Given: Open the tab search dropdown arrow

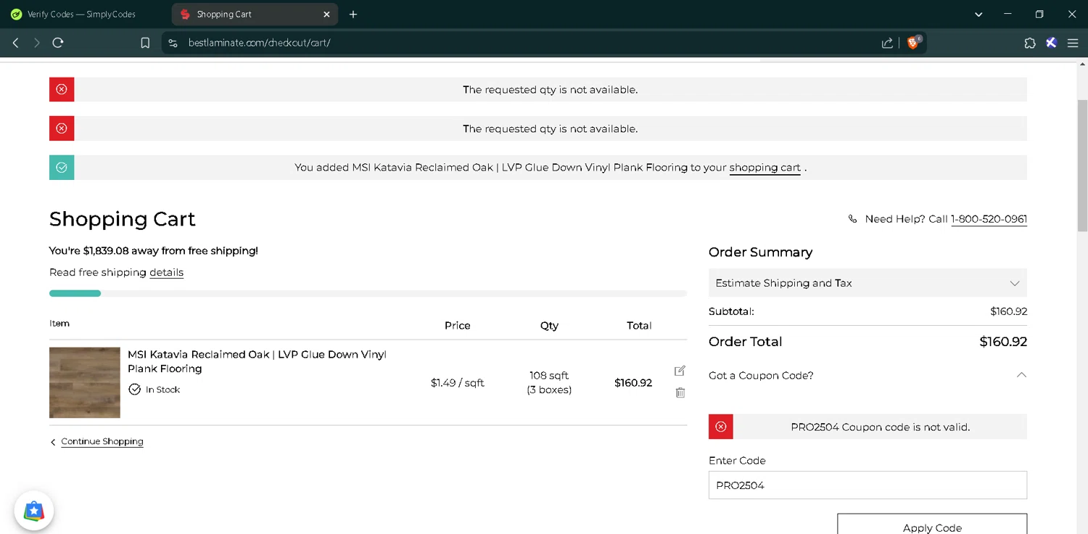Looking at the screenshot, I should 978,15.
